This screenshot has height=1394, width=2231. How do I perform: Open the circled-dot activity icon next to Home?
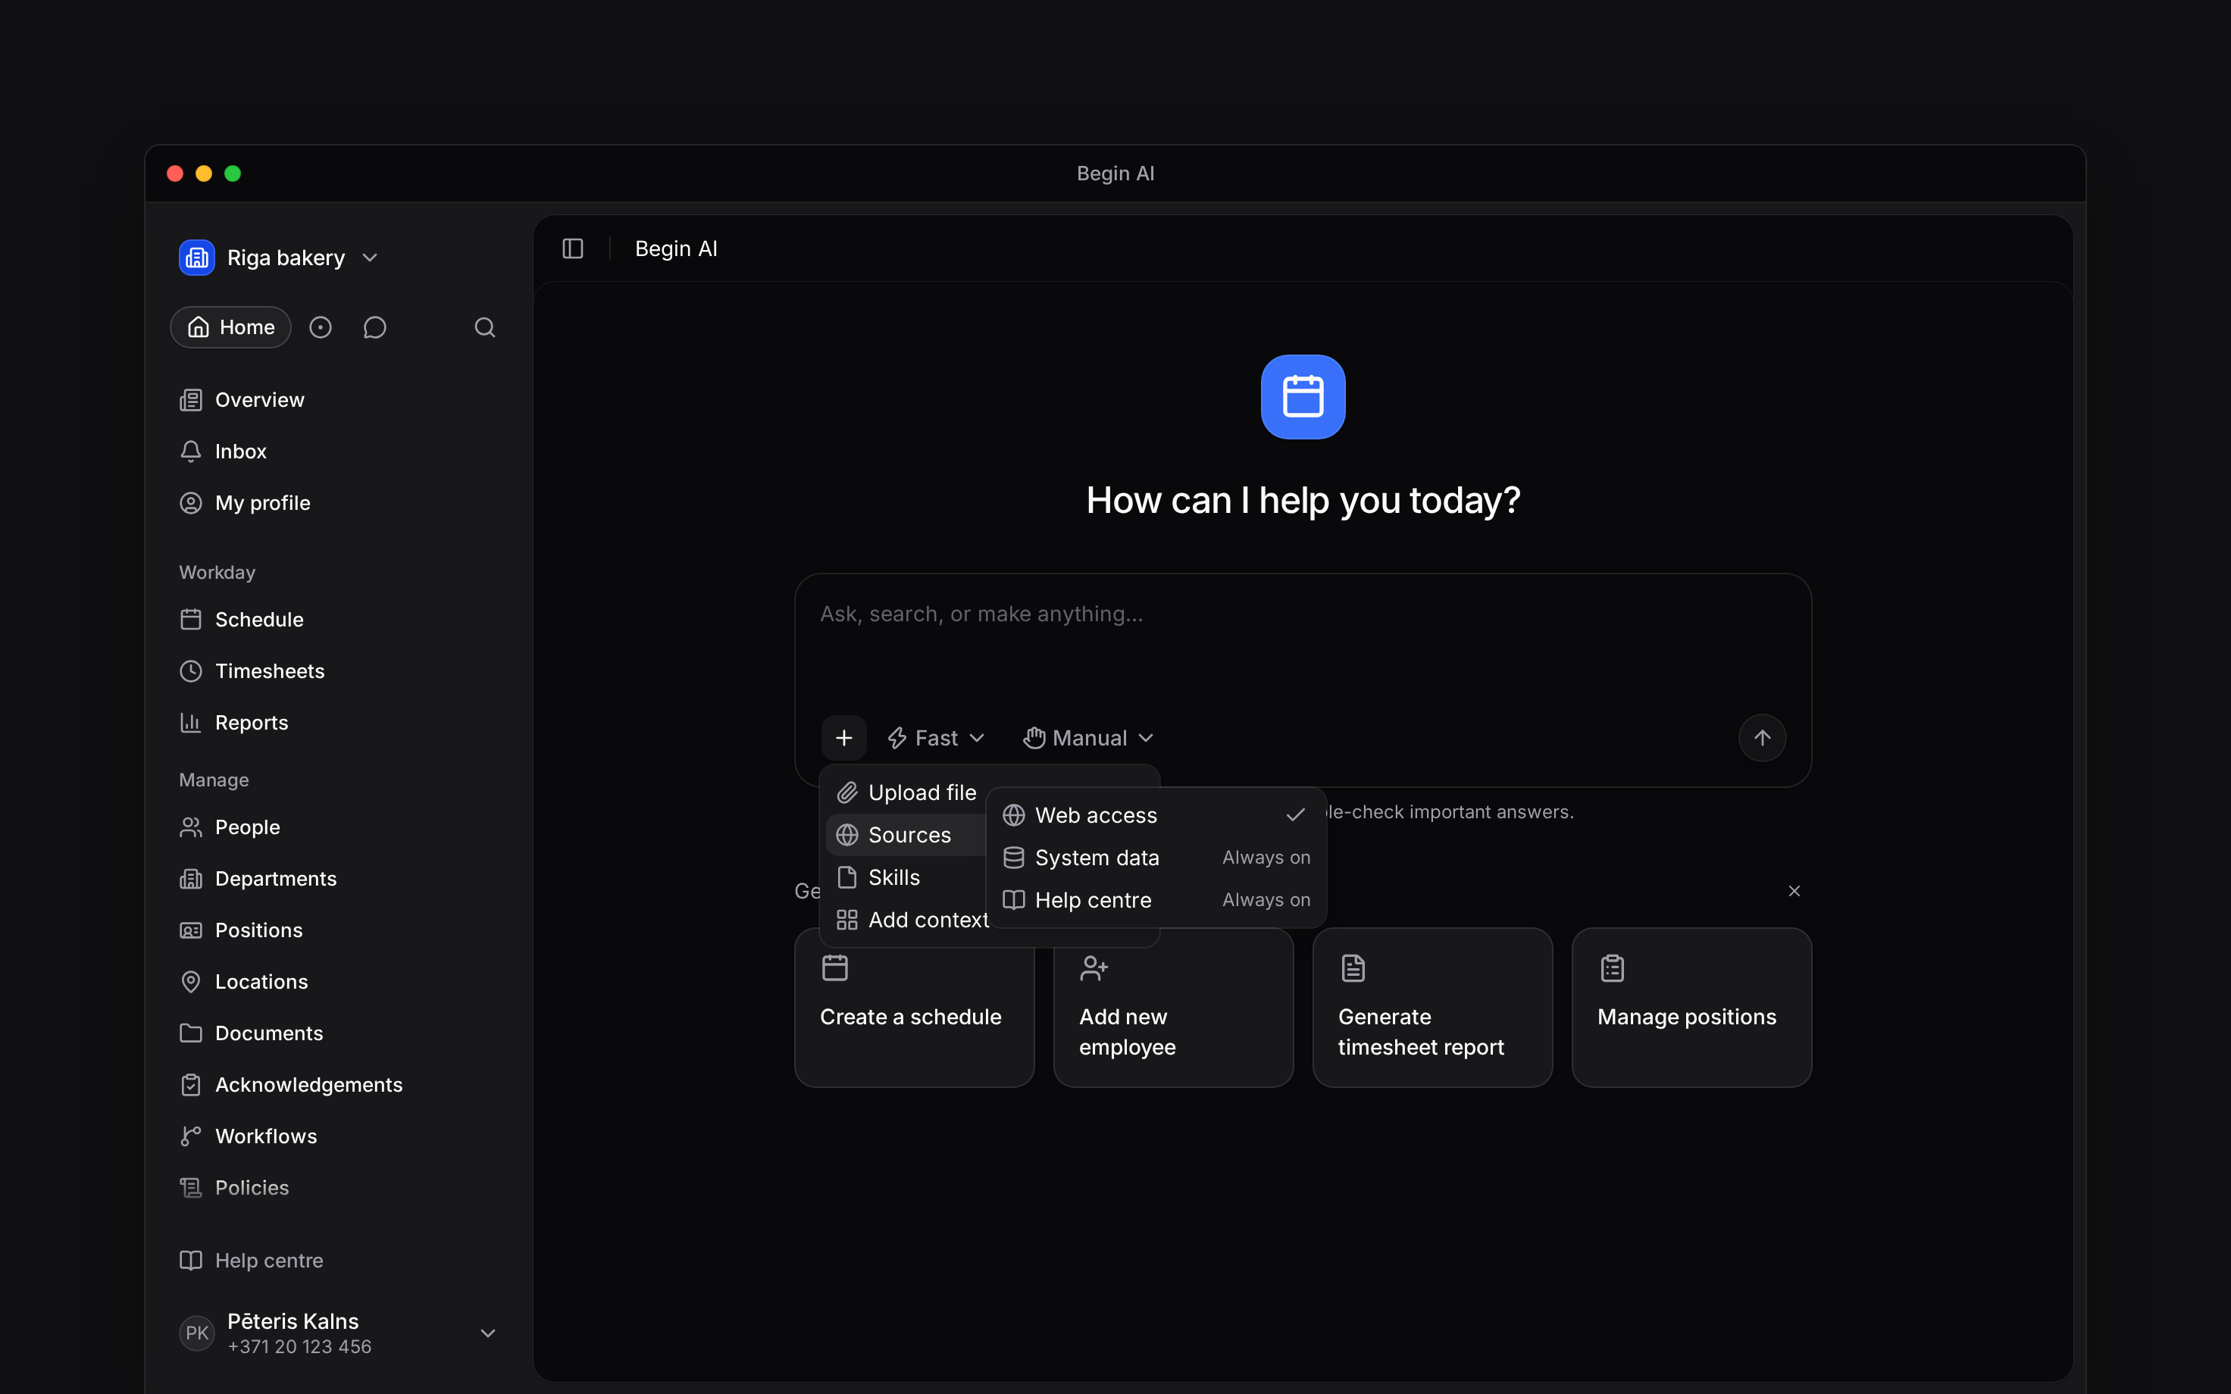(x=320, y=327)
